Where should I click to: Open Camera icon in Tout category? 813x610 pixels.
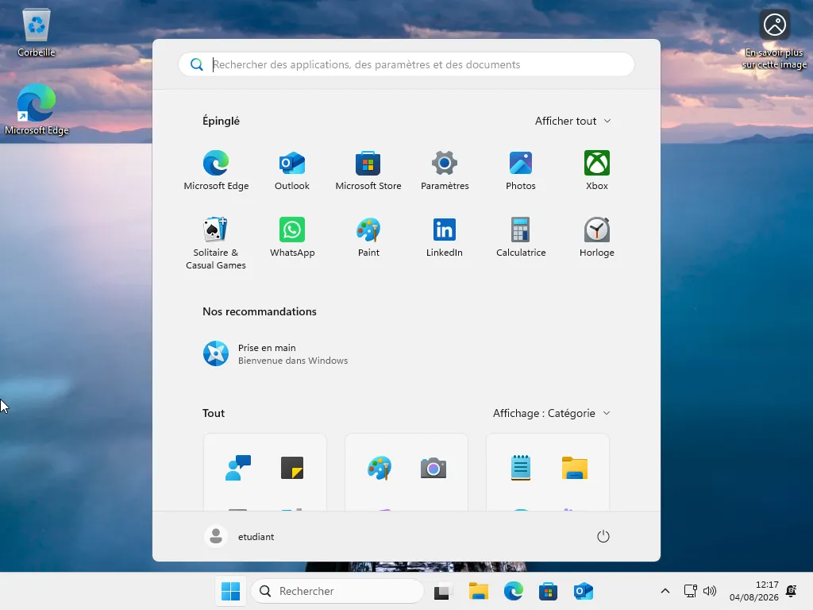433,468
